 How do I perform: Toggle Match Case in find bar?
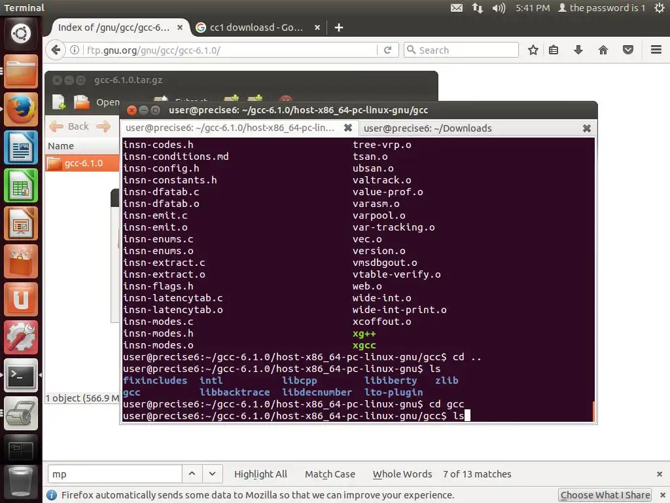tap(330, 474)
